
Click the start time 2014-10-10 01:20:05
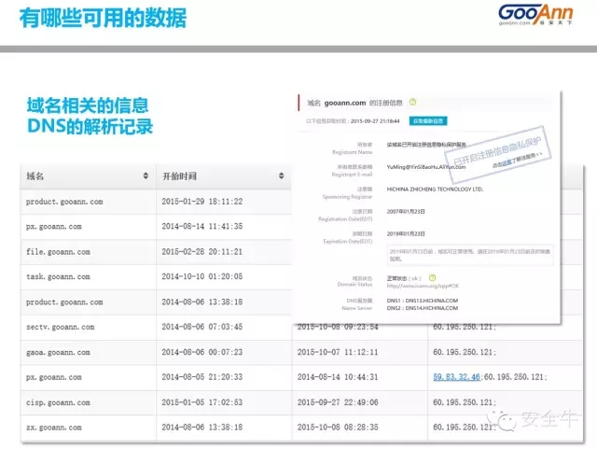point(202,276)
